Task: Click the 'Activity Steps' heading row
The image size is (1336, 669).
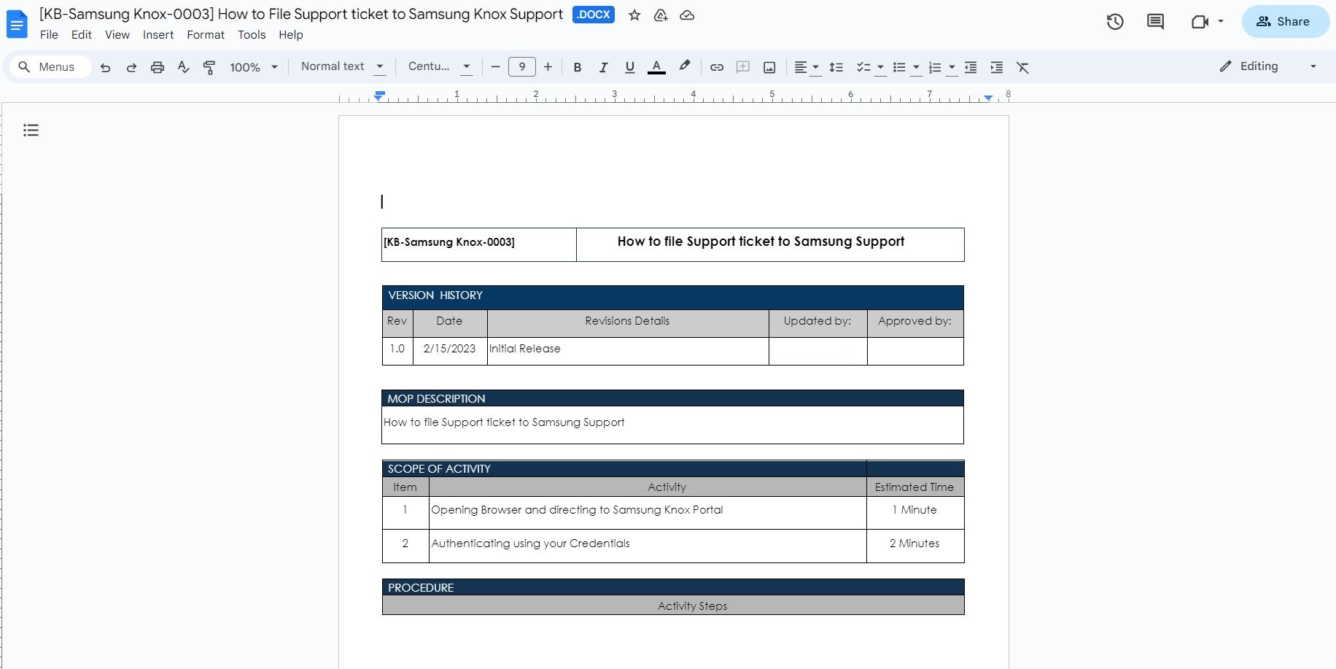Action: [x=673, y=606]
